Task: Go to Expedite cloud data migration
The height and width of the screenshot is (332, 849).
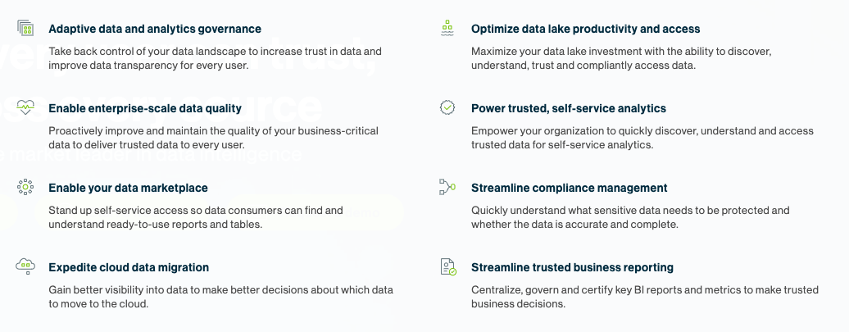Action: click(129, 267)
